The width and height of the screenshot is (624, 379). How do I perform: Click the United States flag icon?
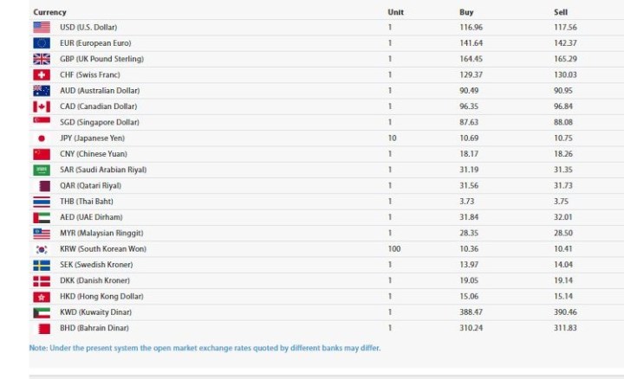42,28
